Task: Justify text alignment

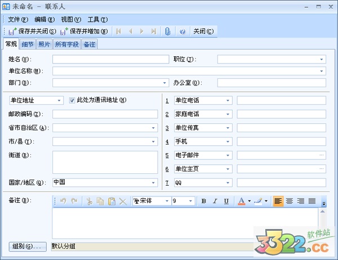Action: 312,201
